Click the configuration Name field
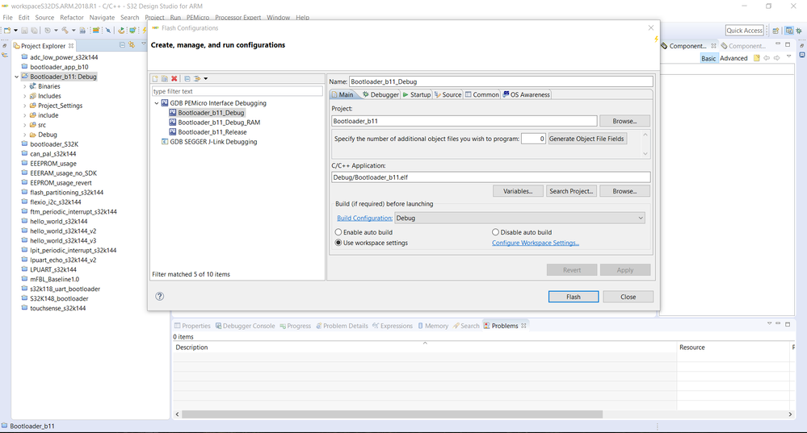 [502, 81]
